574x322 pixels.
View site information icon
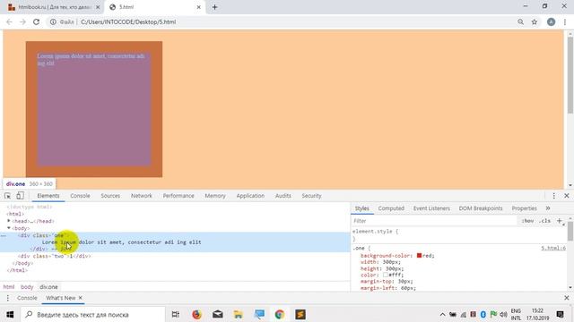(53, 21)
